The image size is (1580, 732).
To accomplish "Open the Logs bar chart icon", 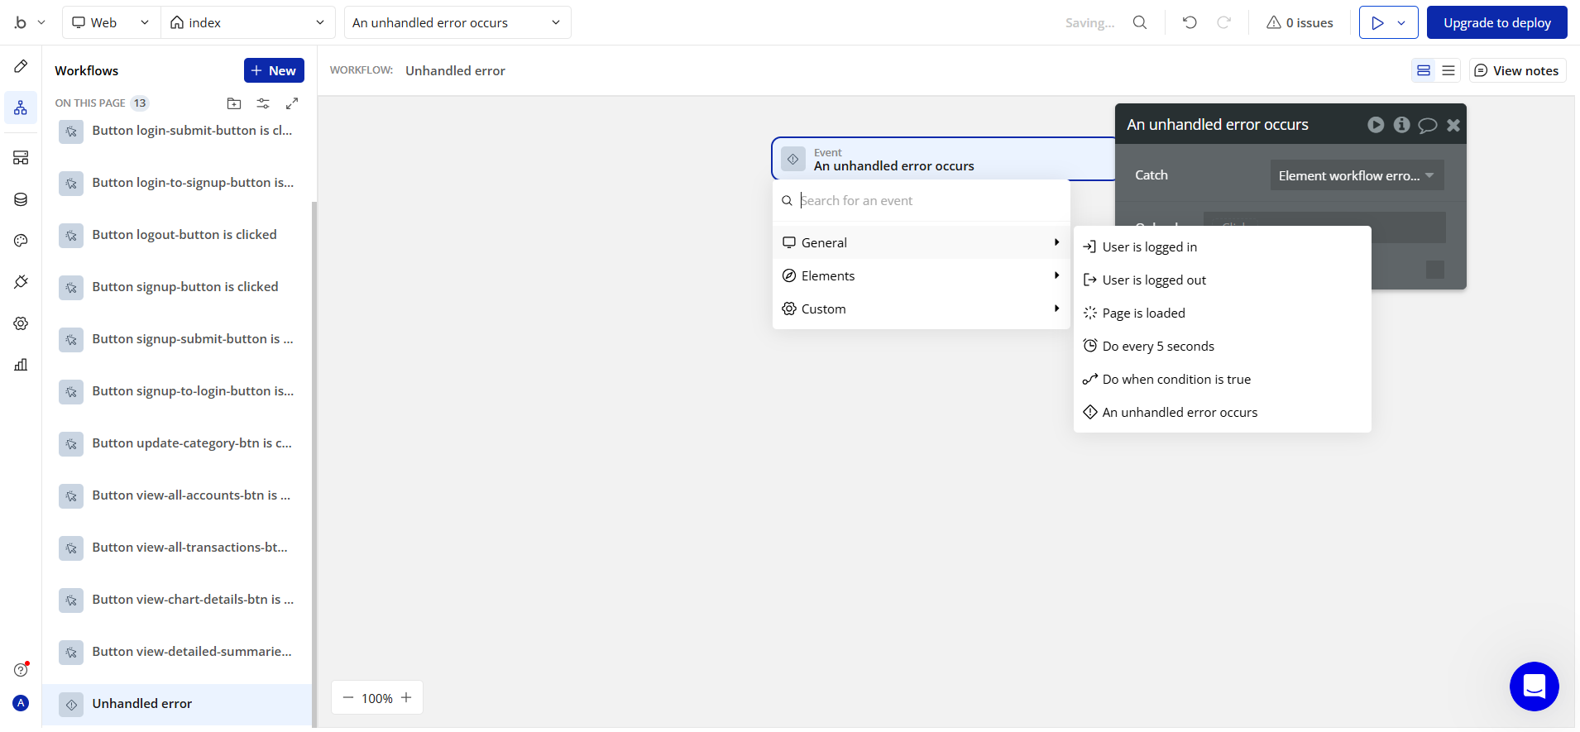I will click(21, 365).
